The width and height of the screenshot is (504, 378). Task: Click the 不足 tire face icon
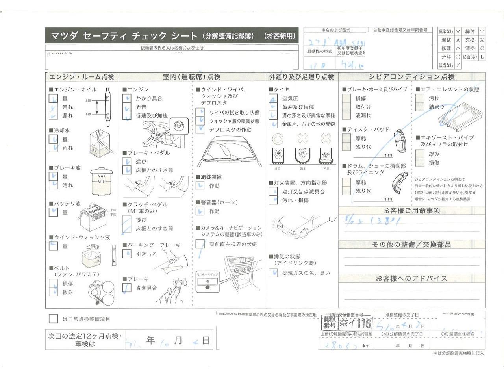pyautogui.click(x=326, y=156)
